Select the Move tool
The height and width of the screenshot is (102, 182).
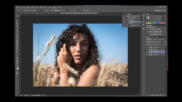(x=17, y=16)
